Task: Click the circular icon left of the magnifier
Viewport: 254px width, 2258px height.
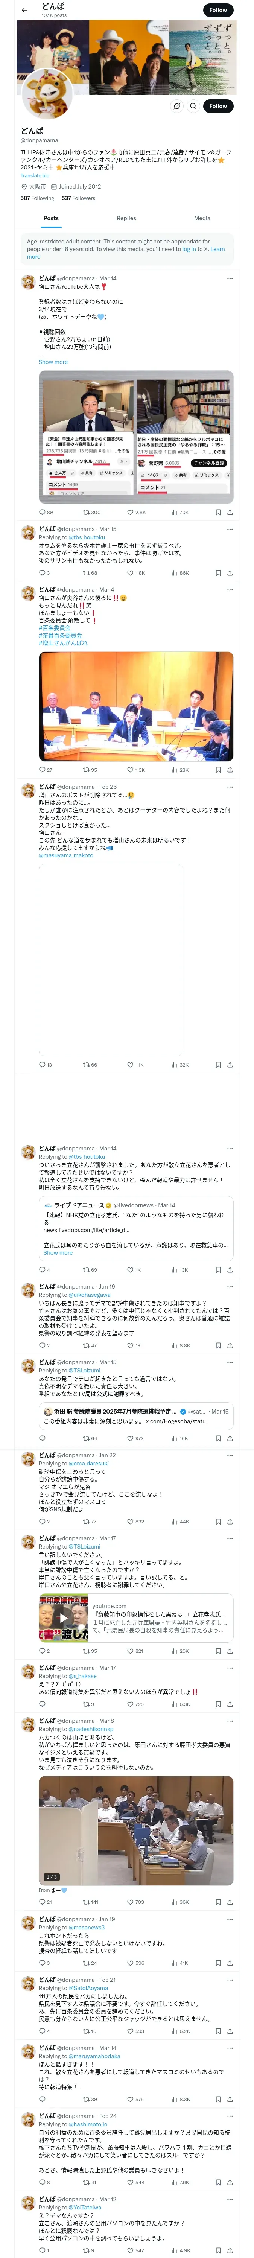Action: pos(176,106)
